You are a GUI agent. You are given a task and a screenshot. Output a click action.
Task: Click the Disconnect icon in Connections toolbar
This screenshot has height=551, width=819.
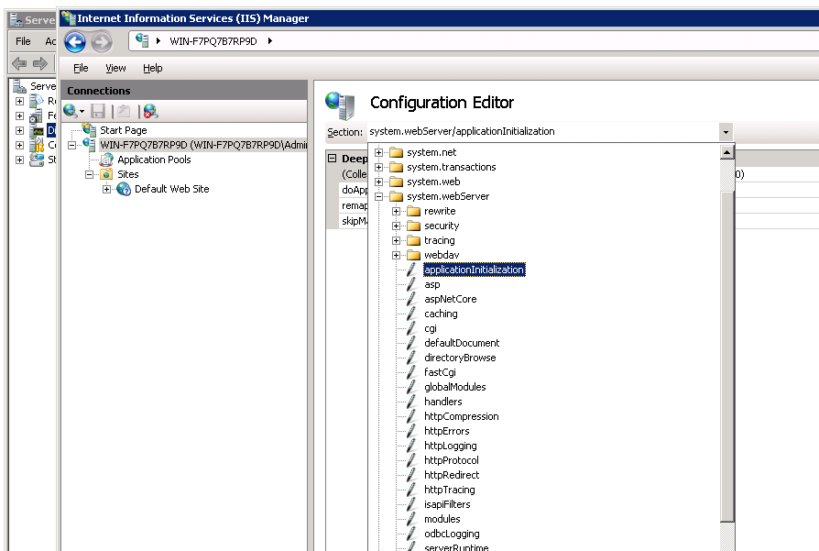pyautogui.click(x=148, y=111)
